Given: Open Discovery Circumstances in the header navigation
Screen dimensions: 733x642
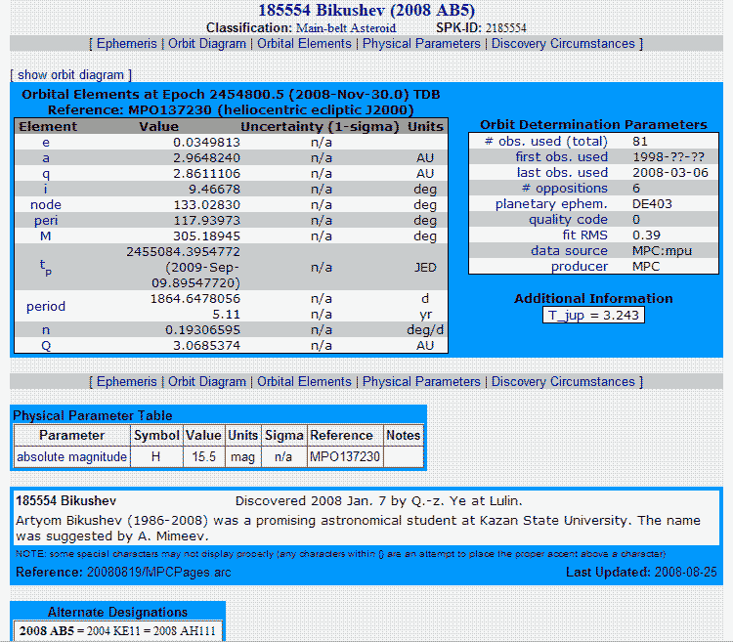Looking at the screenshot, I should click(562, 44).
